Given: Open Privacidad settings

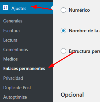Looking at the screenshot, I should click(13, 78).
